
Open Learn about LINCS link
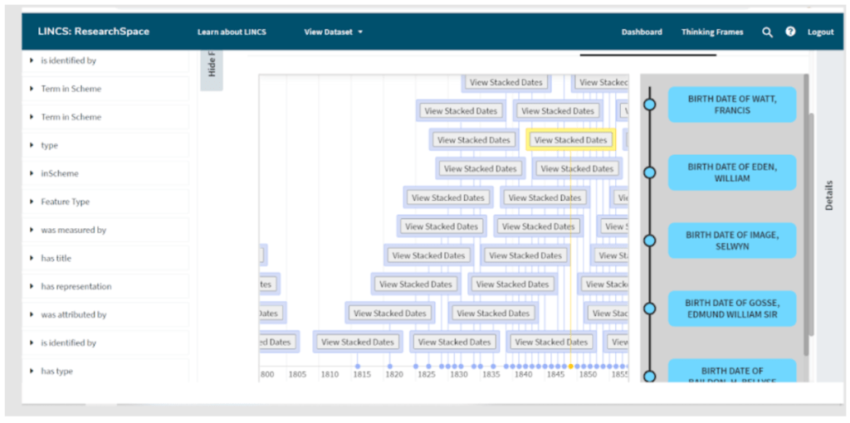[232, 32]
